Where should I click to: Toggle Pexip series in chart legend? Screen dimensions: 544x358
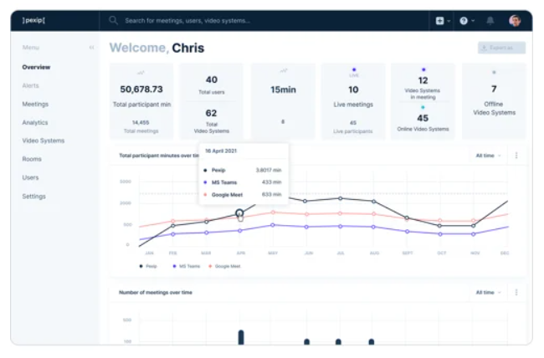tap(150, 266)
